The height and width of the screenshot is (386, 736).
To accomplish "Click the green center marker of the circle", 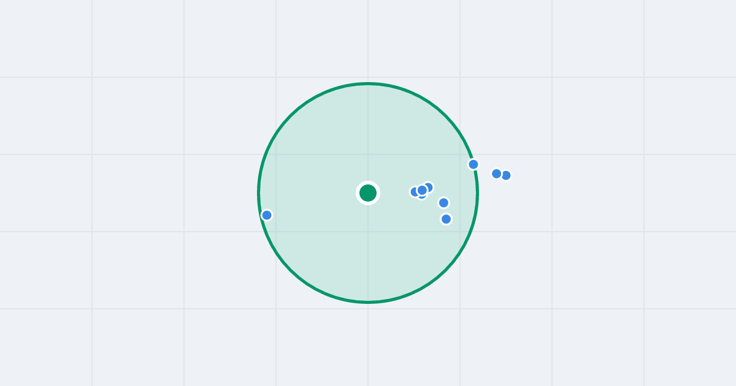I will click(x=368, y=193).
